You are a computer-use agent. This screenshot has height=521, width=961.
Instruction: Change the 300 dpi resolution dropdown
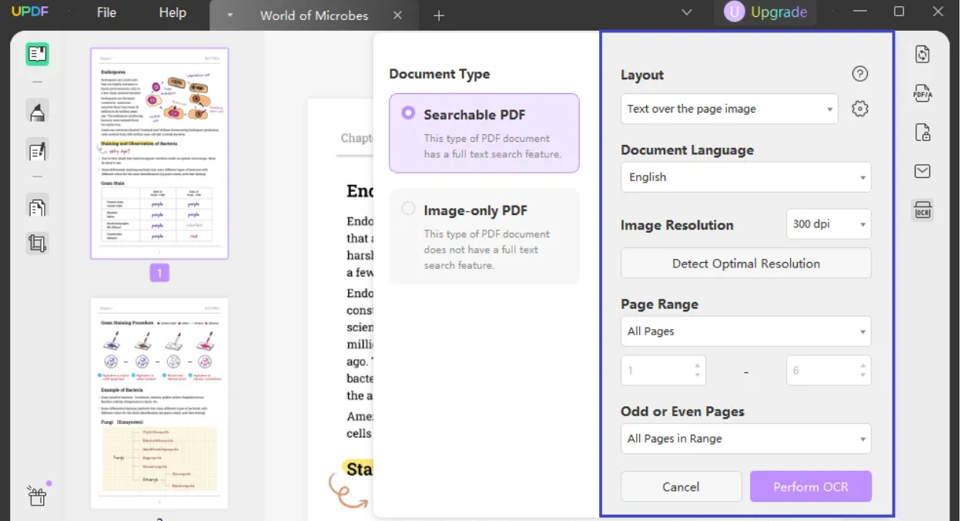pyautogui.click(x=829, y=224)
